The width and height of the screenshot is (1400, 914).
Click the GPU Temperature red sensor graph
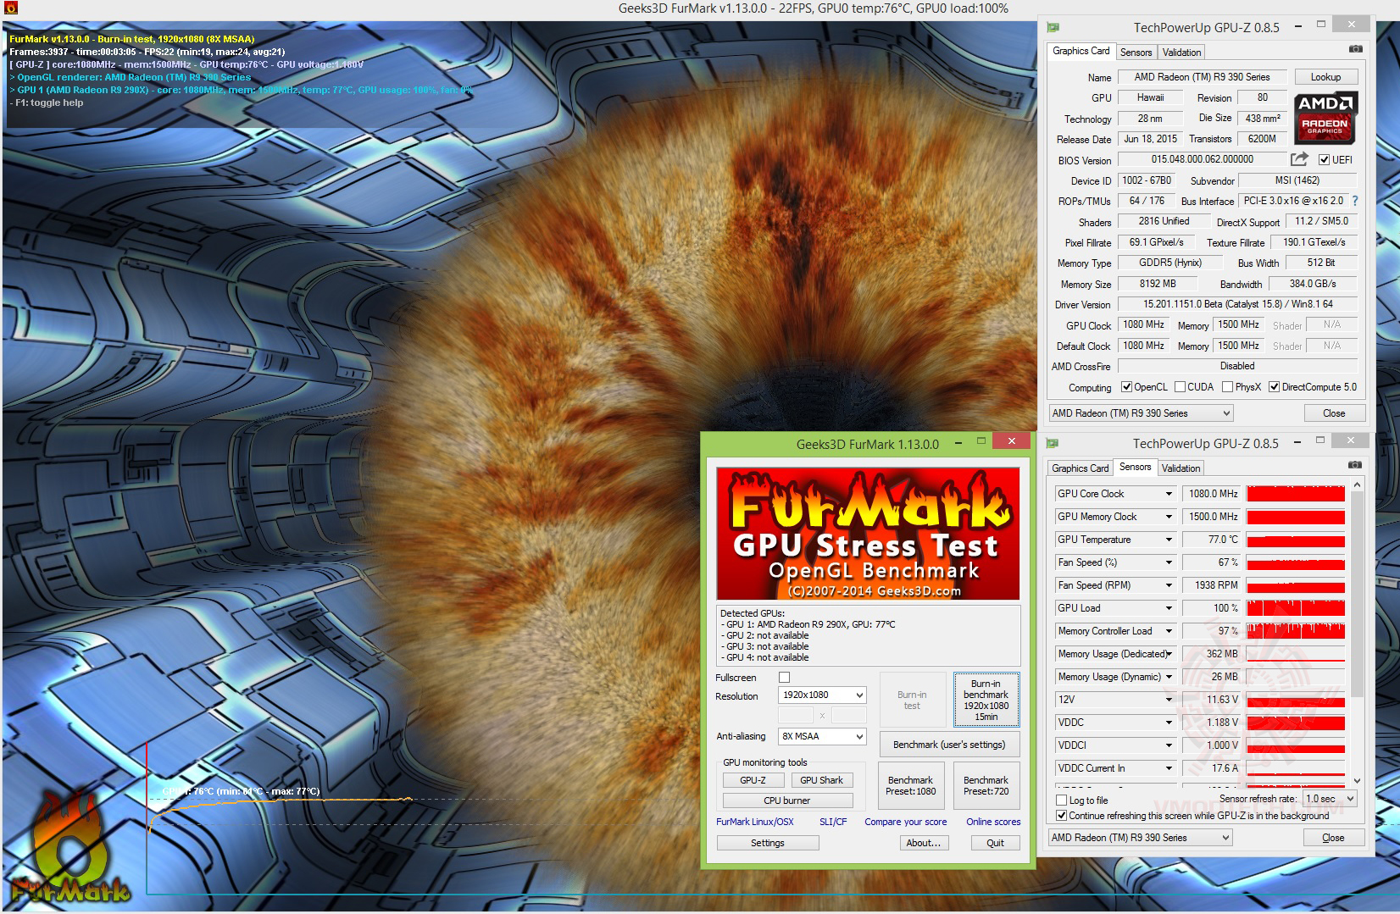click(1296, 540)
